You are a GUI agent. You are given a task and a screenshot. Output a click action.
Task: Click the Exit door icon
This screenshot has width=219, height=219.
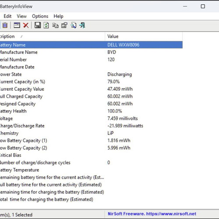(x=82, y=25)
